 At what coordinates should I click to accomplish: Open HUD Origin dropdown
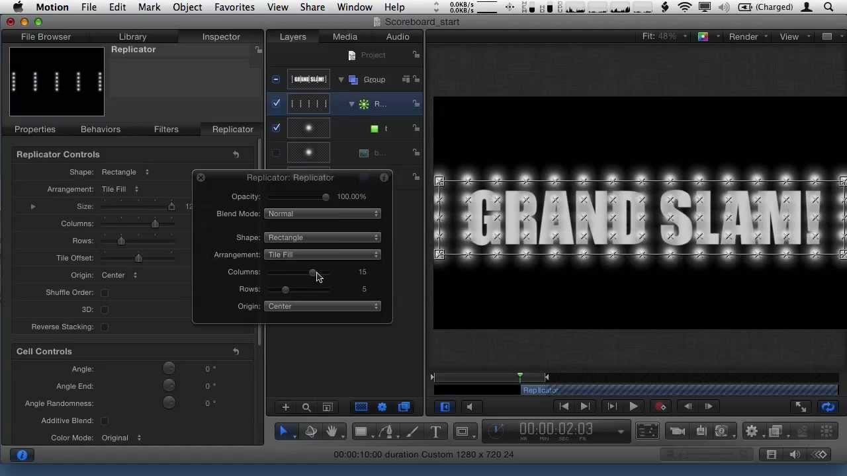click(x=322, y=306)
